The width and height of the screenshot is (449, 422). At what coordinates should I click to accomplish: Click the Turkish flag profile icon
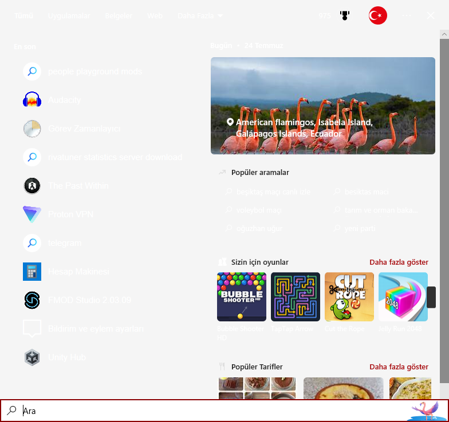(x=378, y=15)
